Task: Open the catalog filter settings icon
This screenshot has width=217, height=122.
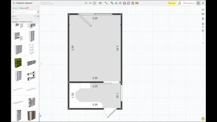Action: (38, 12)
